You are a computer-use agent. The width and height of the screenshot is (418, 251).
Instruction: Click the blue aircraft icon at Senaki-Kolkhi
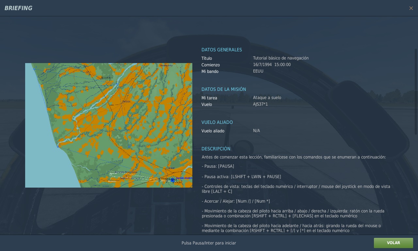172,180
